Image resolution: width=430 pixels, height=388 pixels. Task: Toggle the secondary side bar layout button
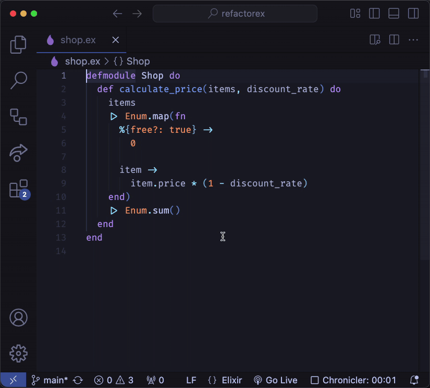point(413,14)
